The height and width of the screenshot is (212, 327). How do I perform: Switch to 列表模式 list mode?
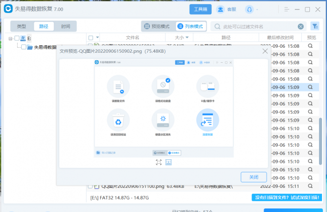191,26
